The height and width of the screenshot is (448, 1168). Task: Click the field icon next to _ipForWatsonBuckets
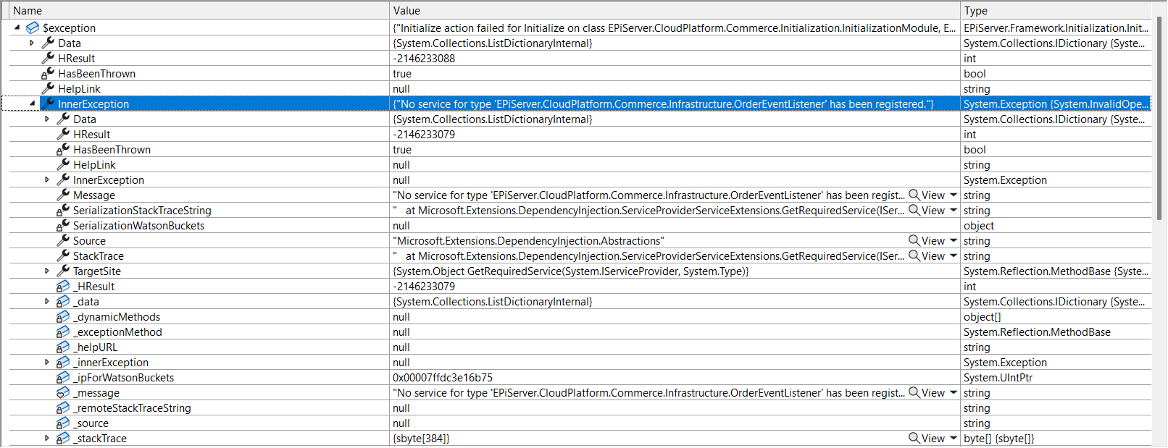click(63, 378)
